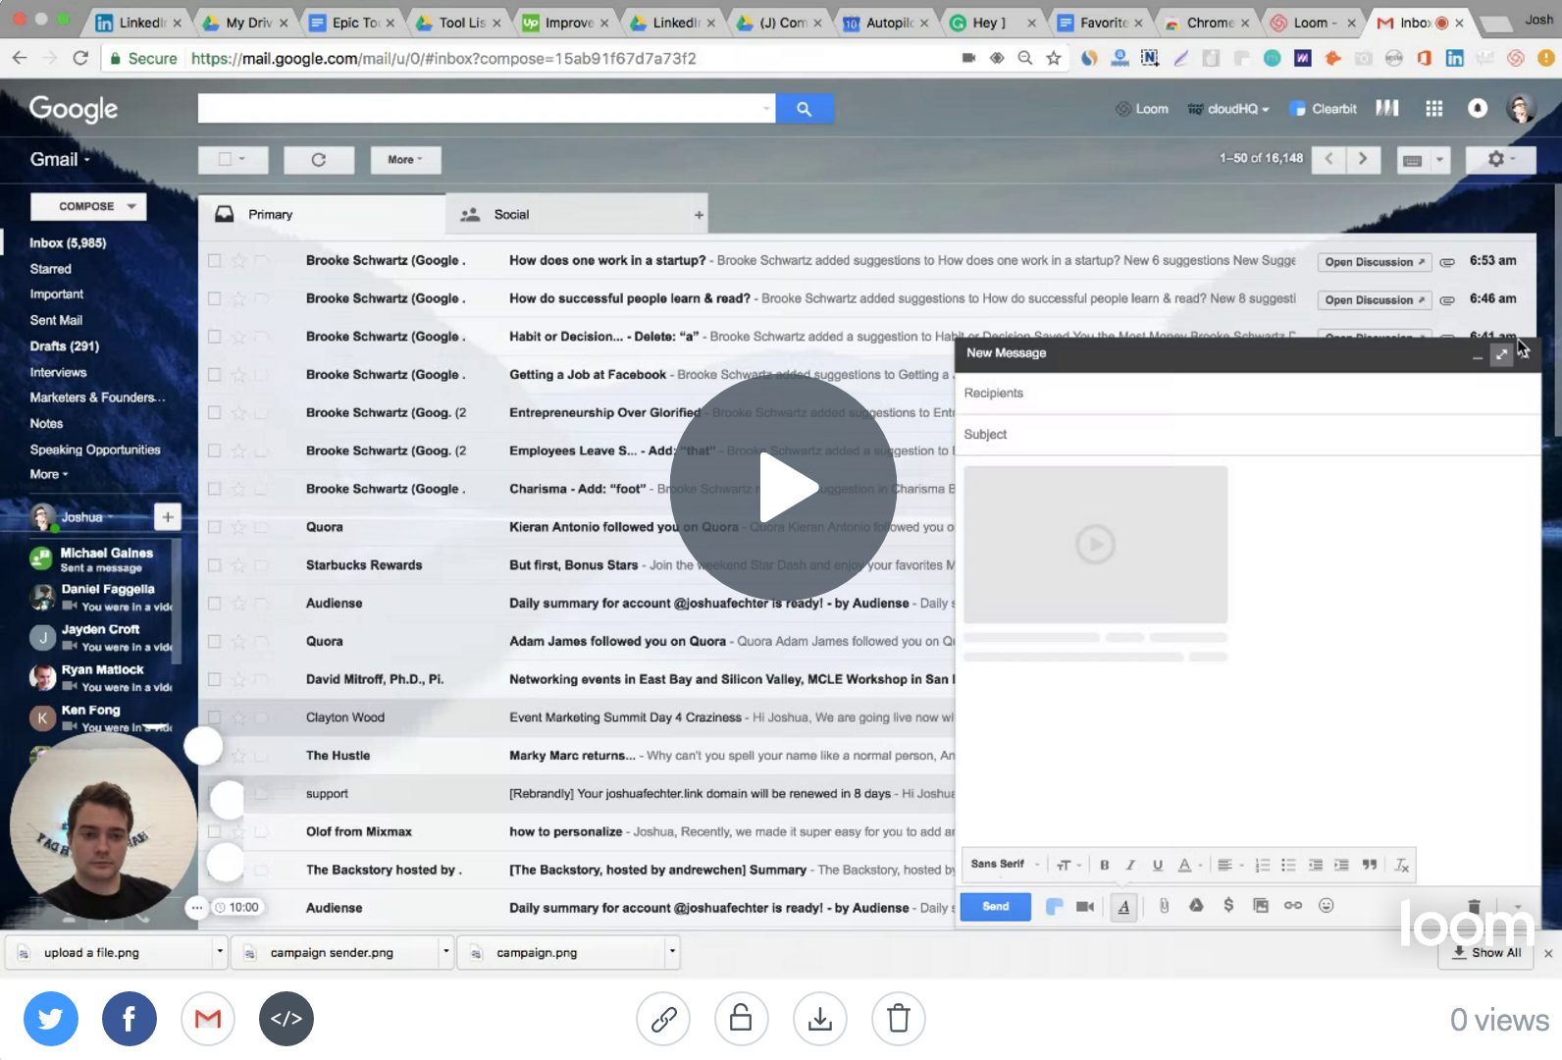Share video on Twitter
The height and width of the screenshot is (1060, 1562).
pos(50,1019)
